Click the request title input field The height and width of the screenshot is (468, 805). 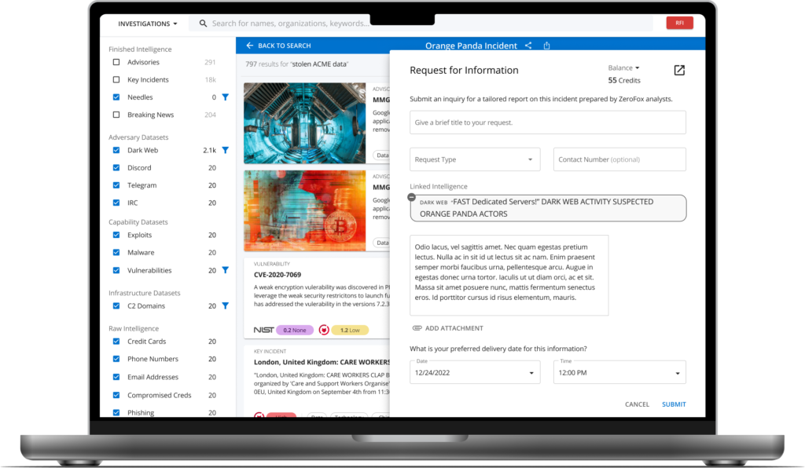[547, 122]
